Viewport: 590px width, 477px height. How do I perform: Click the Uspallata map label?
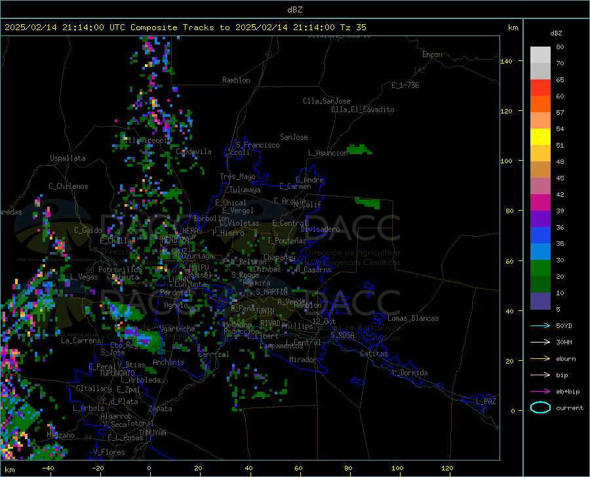(x=68, y=158)
